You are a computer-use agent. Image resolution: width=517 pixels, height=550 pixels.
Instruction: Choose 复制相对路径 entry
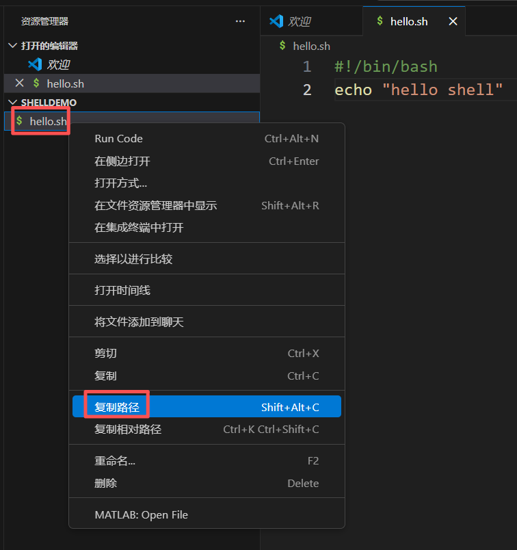click(207, 430)
